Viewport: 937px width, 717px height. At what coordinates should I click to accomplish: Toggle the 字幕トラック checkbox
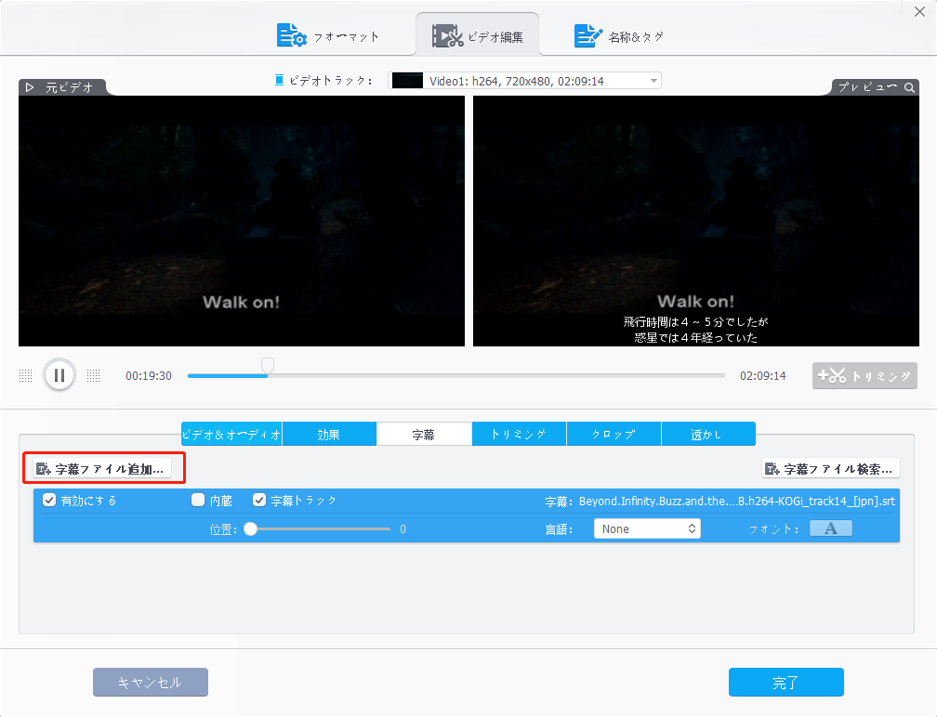click(258, 501)
